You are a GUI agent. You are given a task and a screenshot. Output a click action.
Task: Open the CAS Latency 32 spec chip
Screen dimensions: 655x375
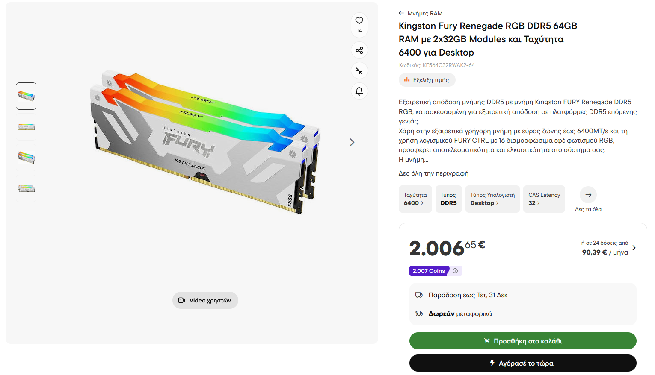click(x=544, y=199)
